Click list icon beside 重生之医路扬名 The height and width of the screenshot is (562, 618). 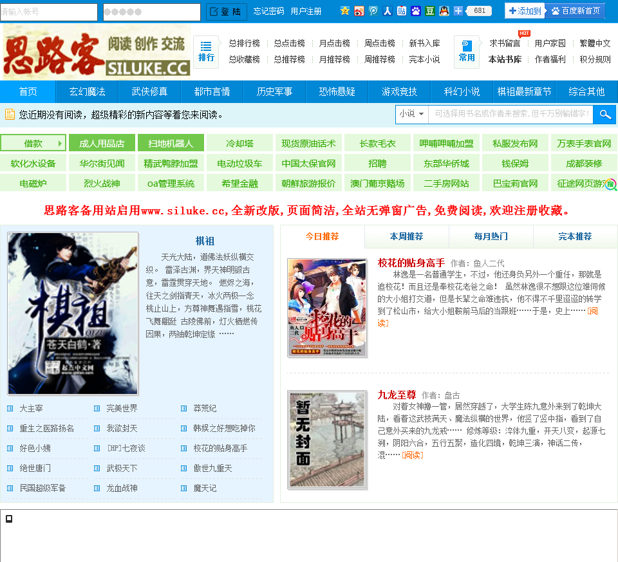point(10,428)
